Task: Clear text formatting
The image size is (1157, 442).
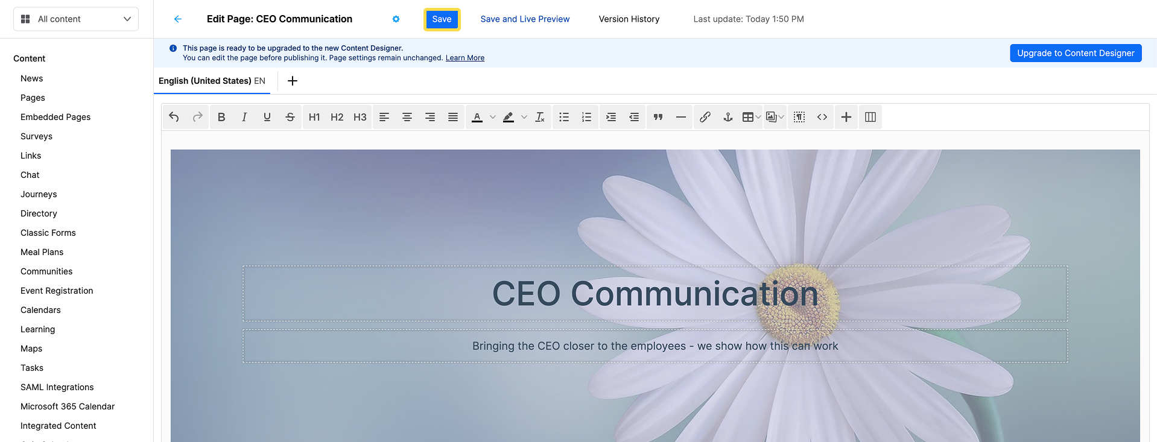Action: [x=540, y=117]
